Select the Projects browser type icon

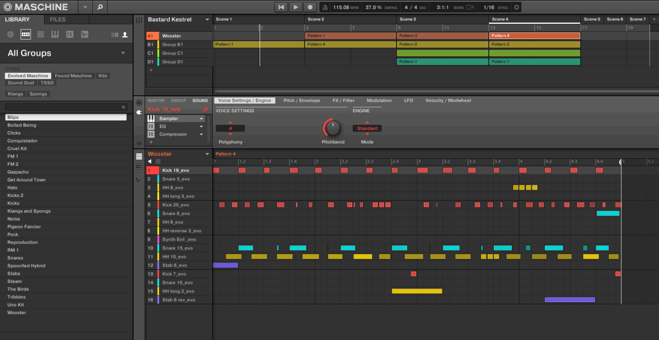(10, 34)
